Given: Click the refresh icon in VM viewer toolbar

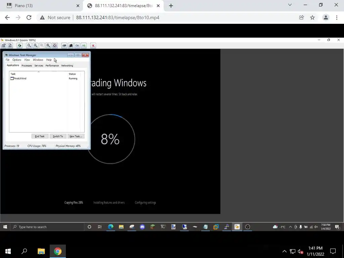Looking at the screenshot, I should point(19,45).
